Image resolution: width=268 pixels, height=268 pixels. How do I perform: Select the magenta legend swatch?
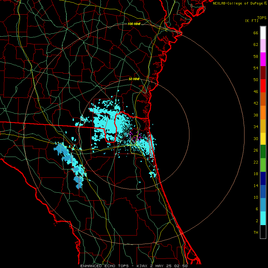coord(263,59)
